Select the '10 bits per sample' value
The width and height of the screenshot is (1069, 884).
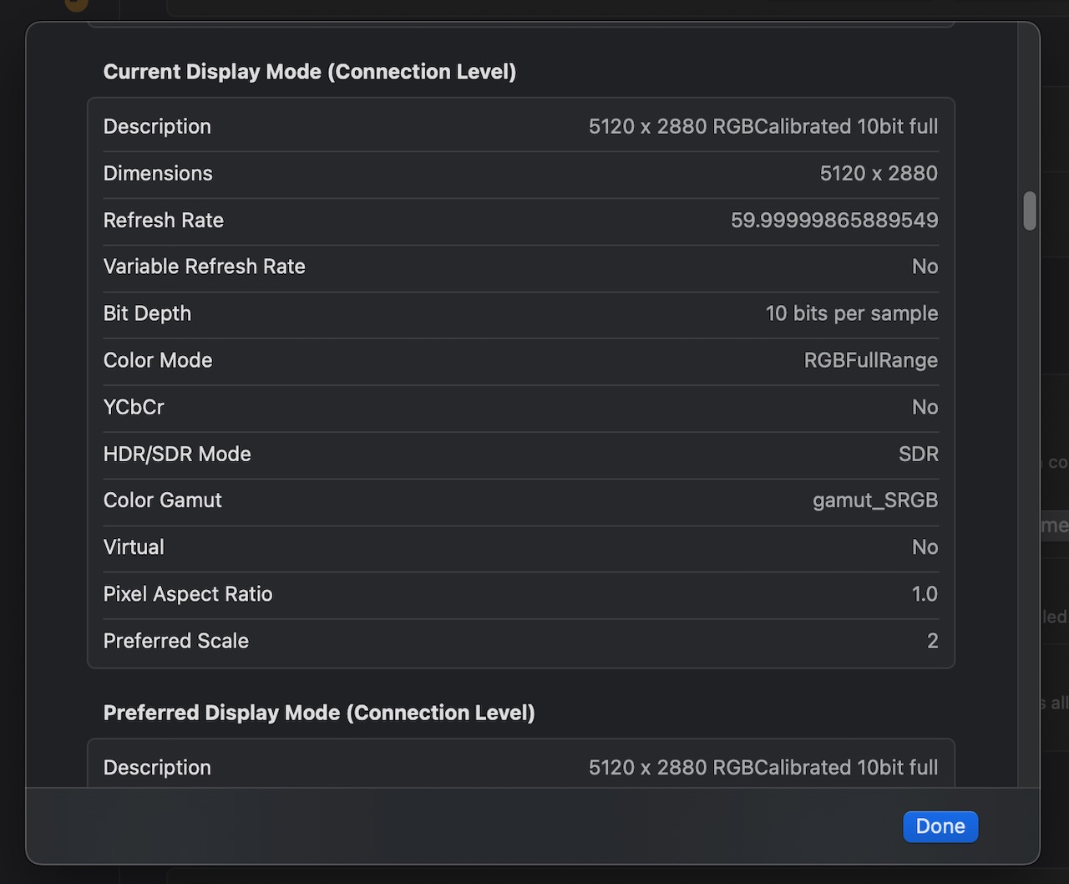[851, 313]
